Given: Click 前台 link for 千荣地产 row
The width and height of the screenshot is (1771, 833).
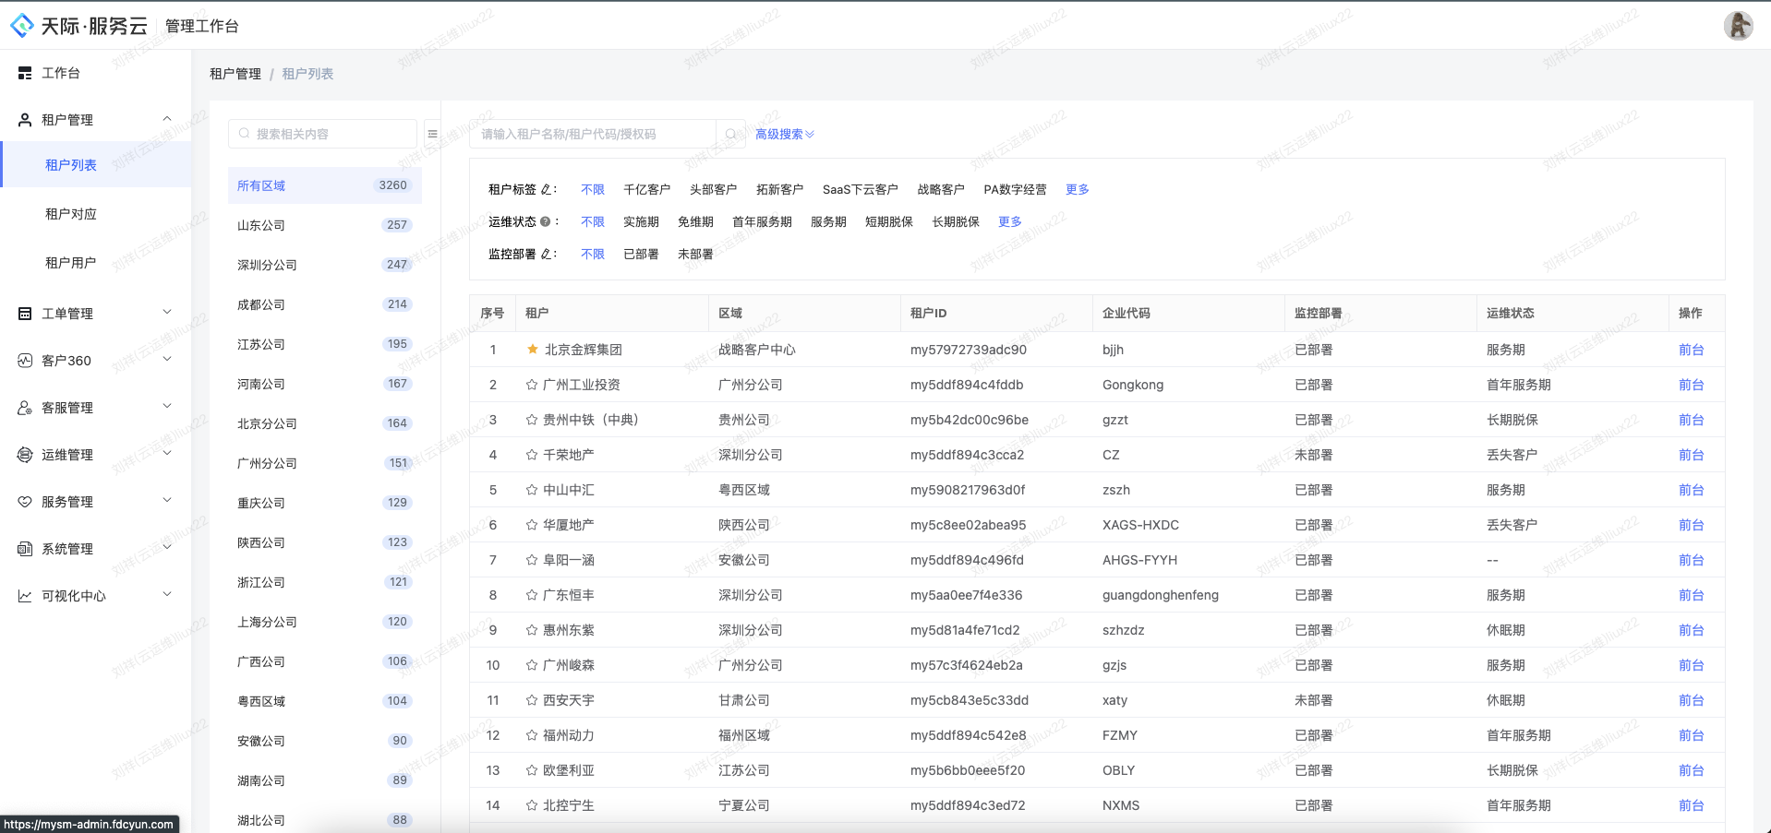Looking at the screenshot, I should pos(1691,455).
